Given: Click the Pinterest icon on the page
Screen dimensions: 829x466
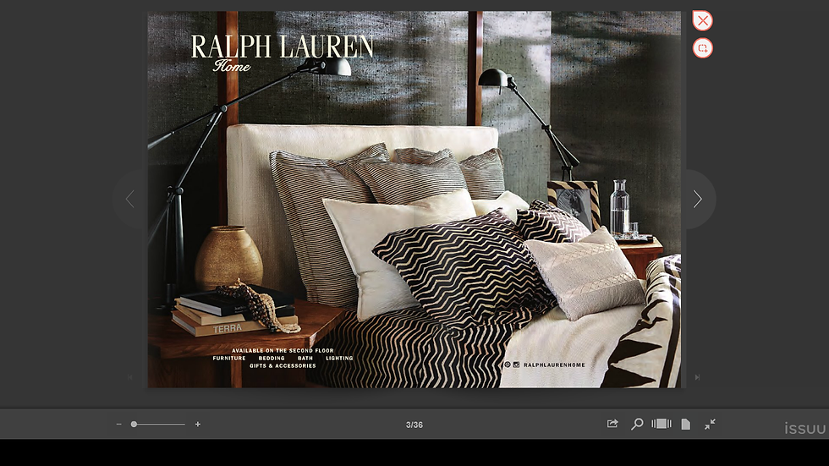Looking at the screenshot, I should (507, 365).
